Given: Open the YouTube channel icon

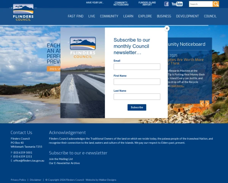Looking at the screenshot, I should pos(177,4).
